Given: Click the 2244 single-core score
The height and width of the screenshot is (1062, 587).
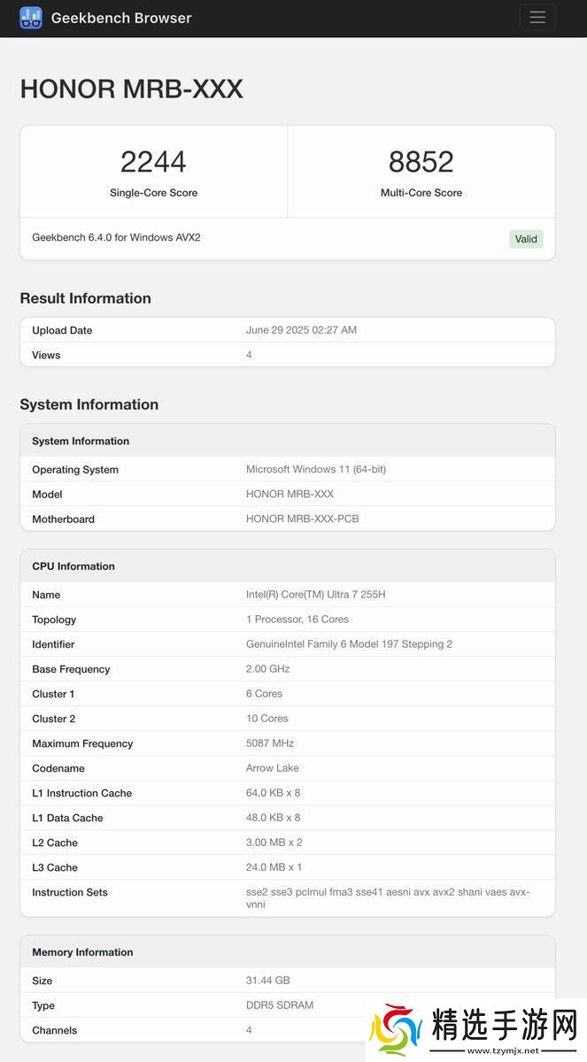Looking at the screenshot, I should coord(153,162).
